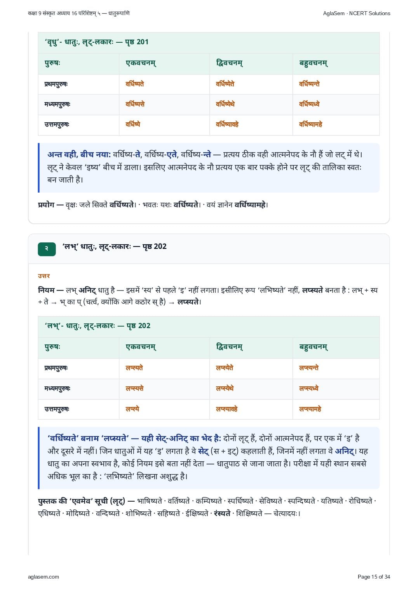Screen dimensions: 418x591
Task: Click the AglaSem · NCERT Solutions header text
Action: point(357,13)
